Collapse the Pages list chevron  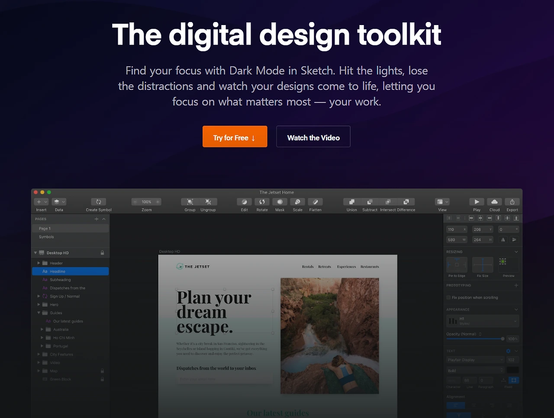pyautogui.click(x=104, y=219)
